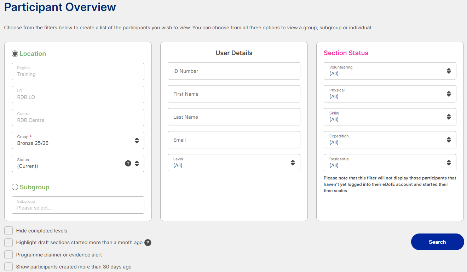
Task: Focus the First Name text field
Action: tap(234, 94)
